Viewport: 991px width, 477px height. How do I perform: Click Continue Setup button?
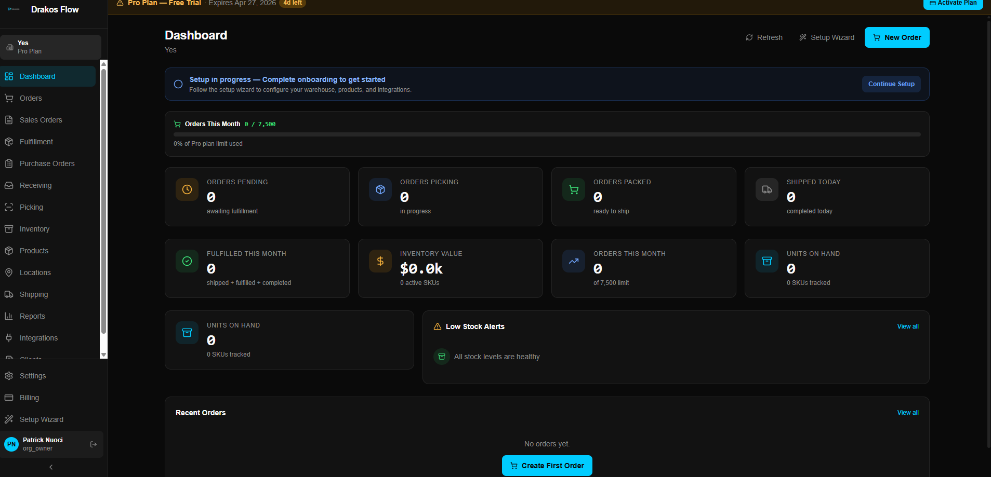click(891, 84)
